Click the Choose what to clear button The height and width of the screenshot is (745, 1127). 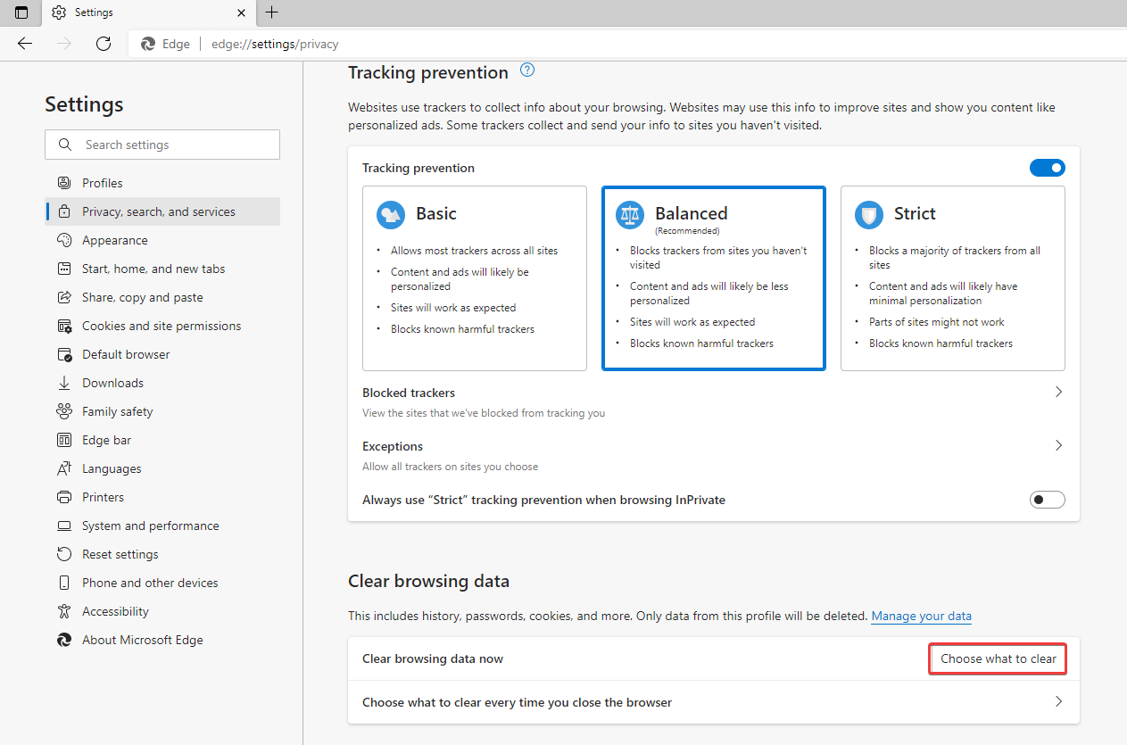coord(998,659)
